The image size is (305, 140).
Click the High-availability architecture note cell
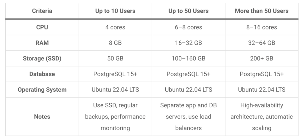pyautogui.click(x=262, y=116)
